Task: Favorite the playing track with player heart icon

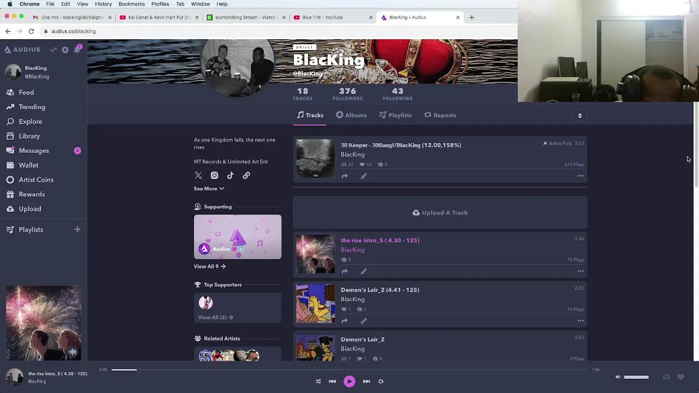Action: 680,377
